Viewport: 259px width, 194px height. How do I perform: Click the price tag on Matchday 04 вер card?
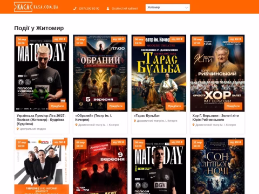point(60,39)
